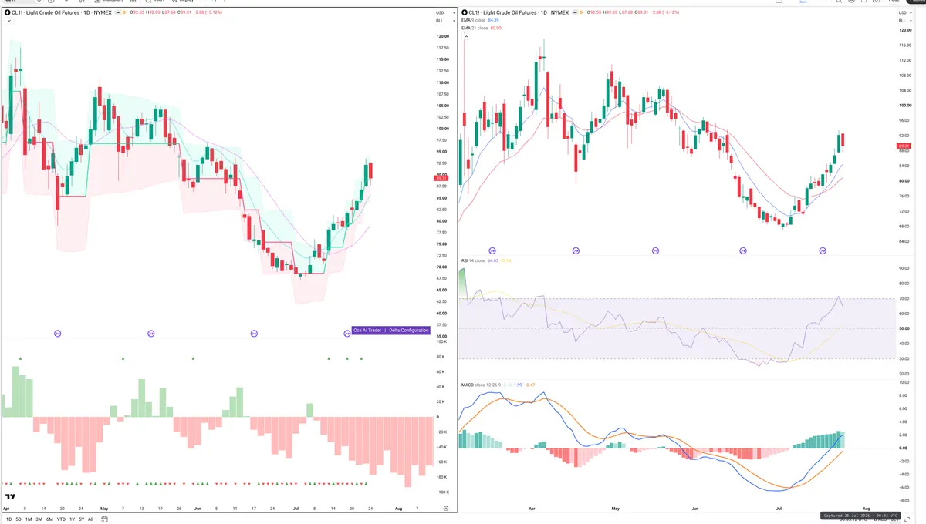This screenshot has height=524, width=926.
Task: Click the TradingView logo on the left chart
Action: pyautogui.click(x=11, y=497)
